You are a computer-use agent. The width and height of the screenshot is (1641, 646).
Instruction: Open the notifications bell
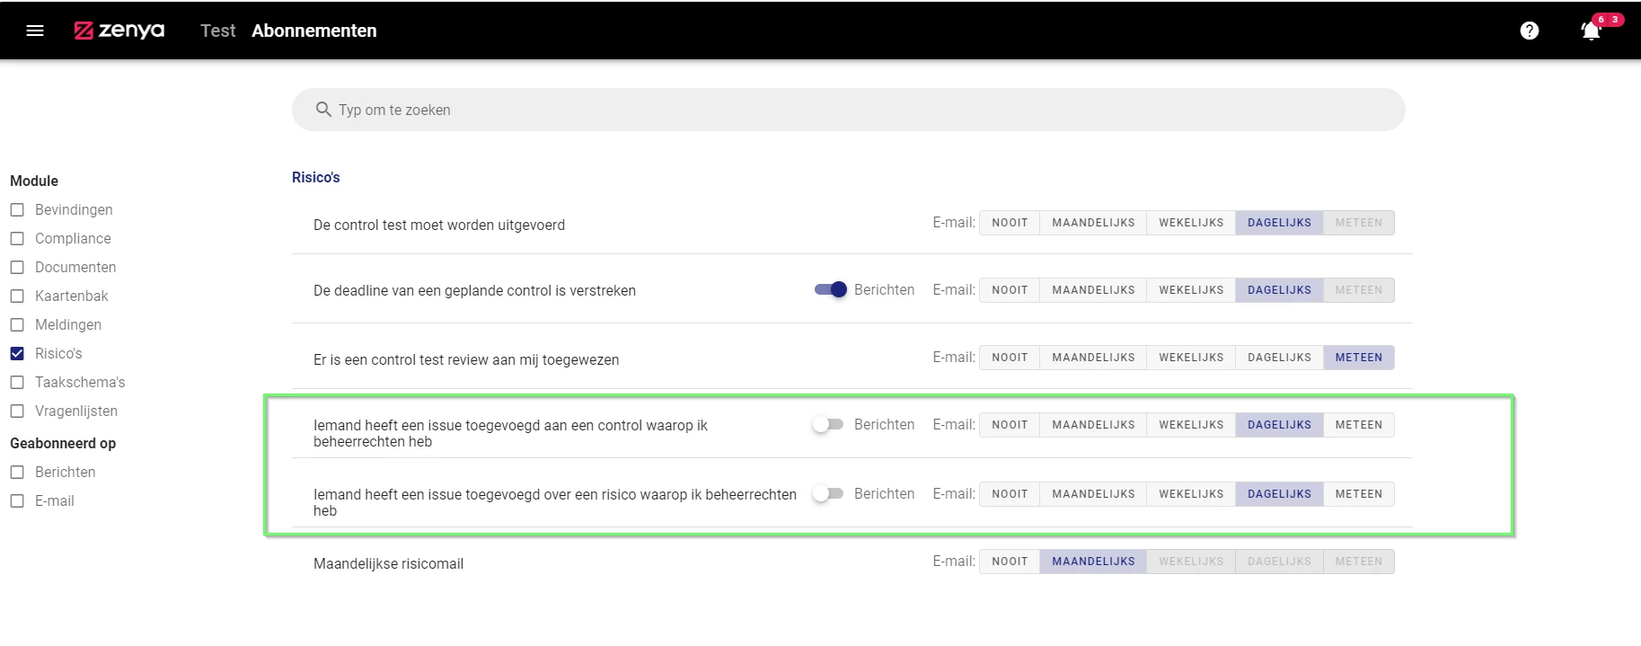coord(1591,31)
